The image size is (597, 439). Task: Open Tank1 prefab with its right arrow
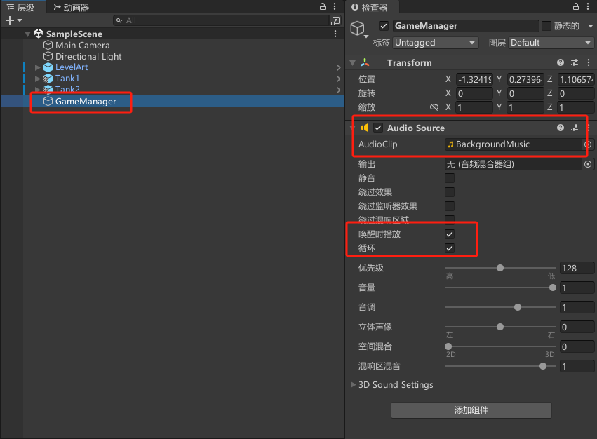[338, 79]
